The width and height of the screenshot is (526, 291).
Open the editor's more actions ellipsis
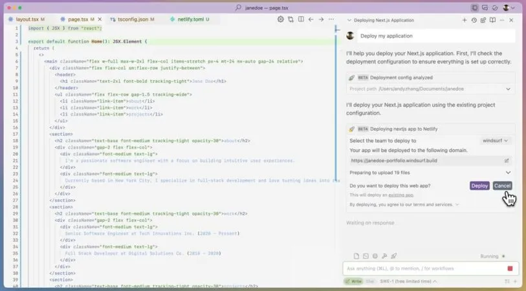tap(331, 19)
